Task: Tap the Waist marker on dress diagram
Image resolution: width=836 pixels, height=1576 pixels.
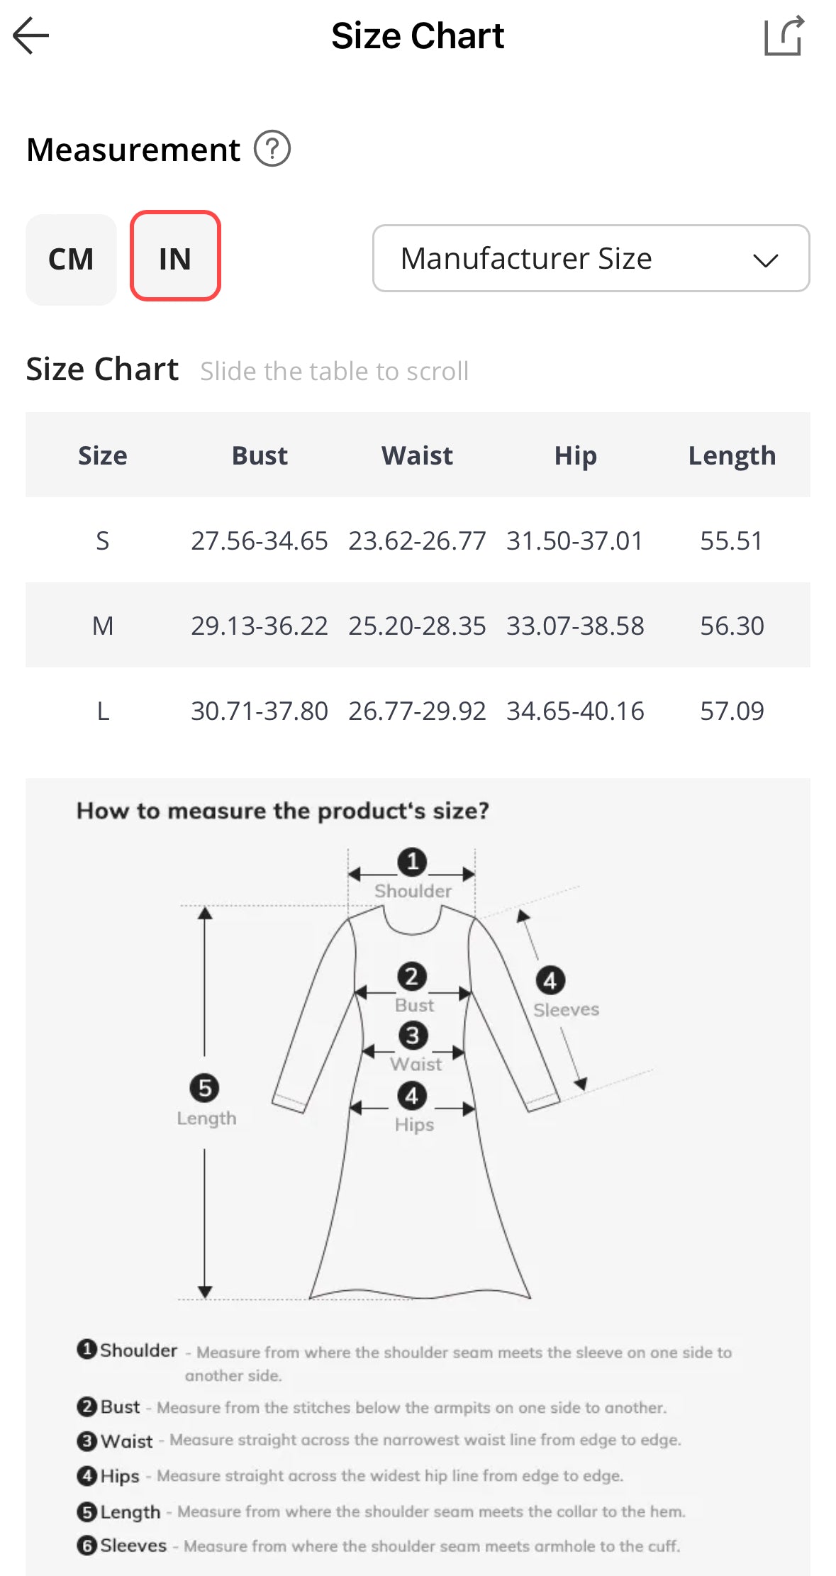Action: click(x=413, y=1036)
